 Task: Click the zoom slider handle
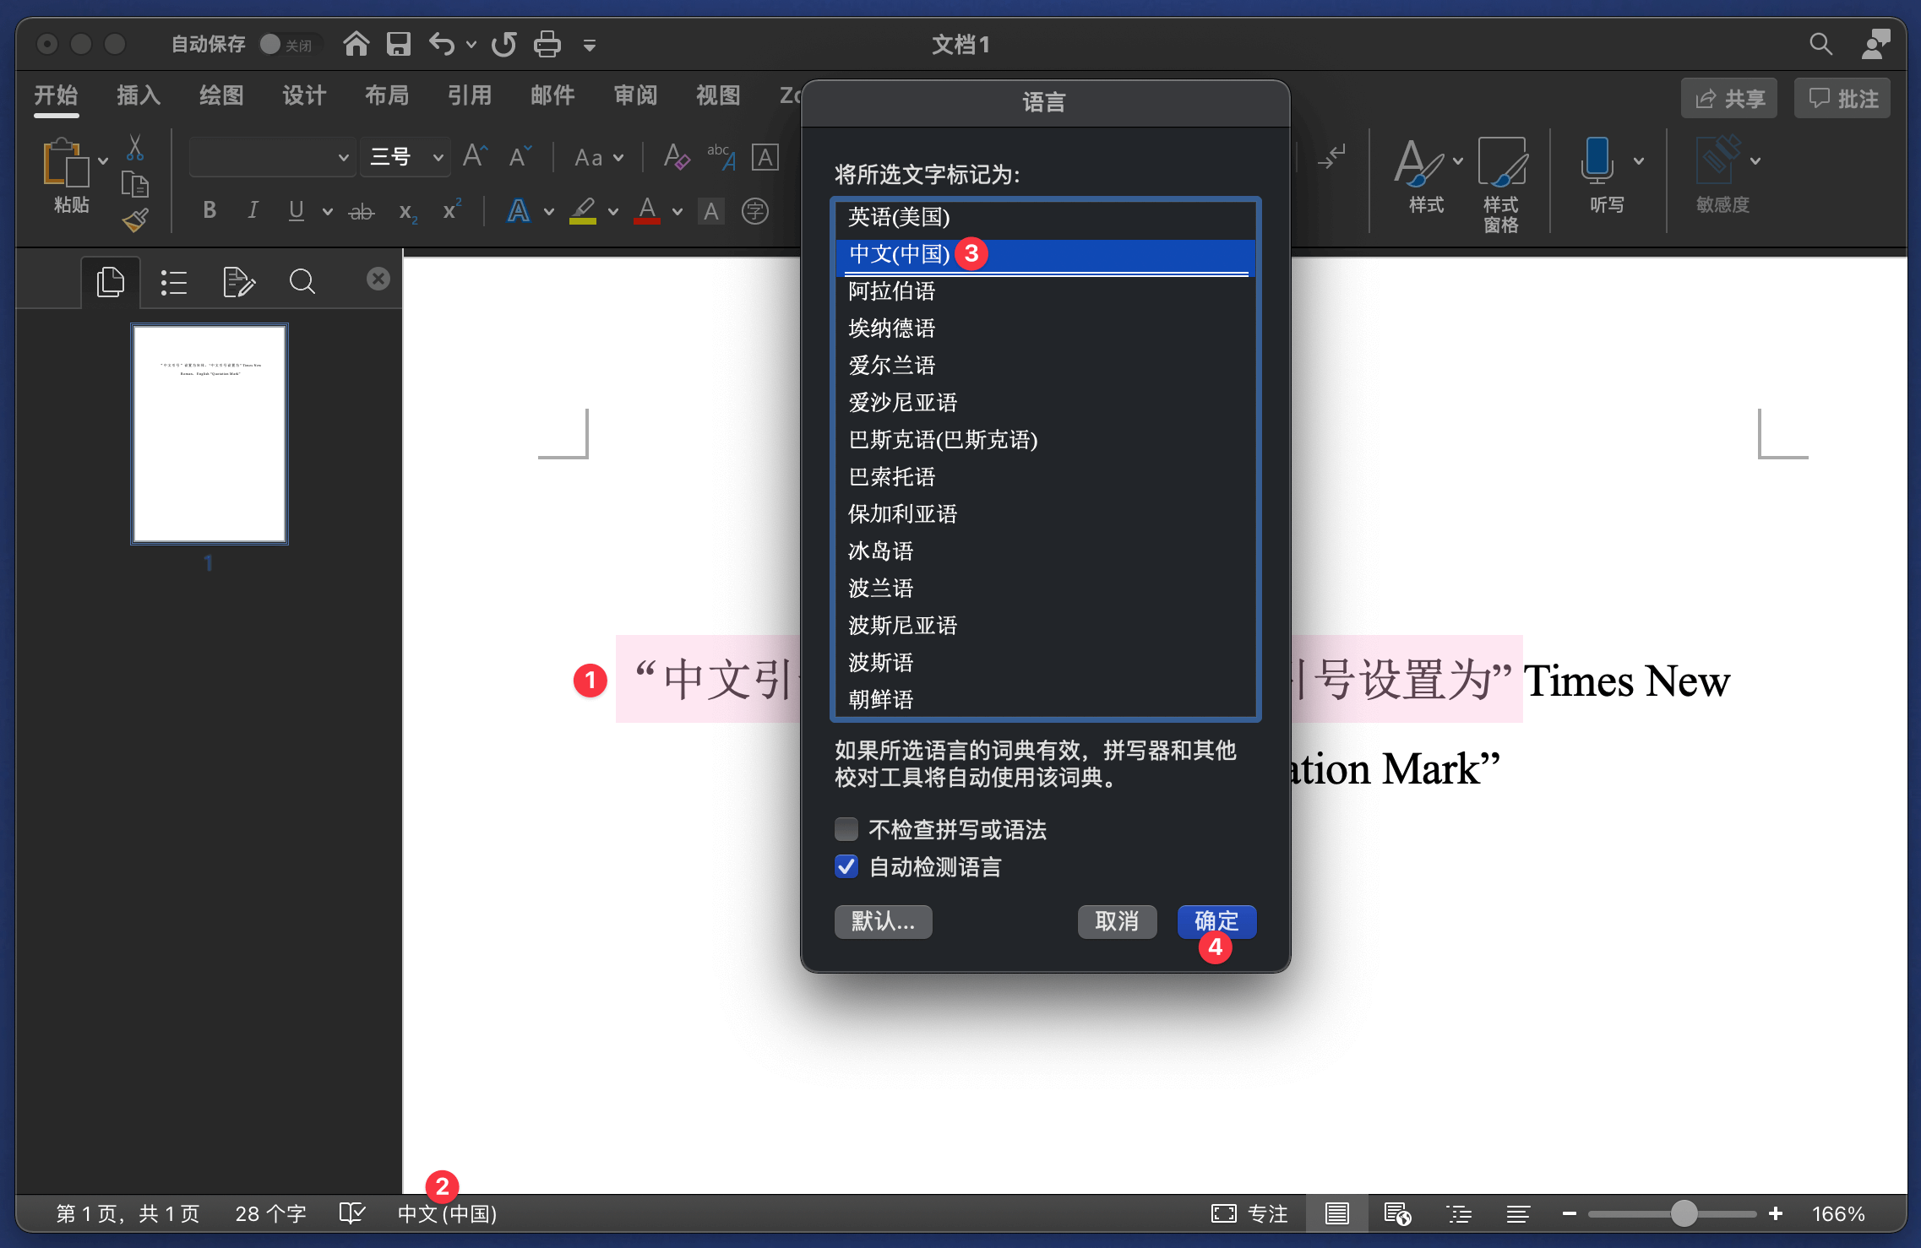[1684, 1213]
